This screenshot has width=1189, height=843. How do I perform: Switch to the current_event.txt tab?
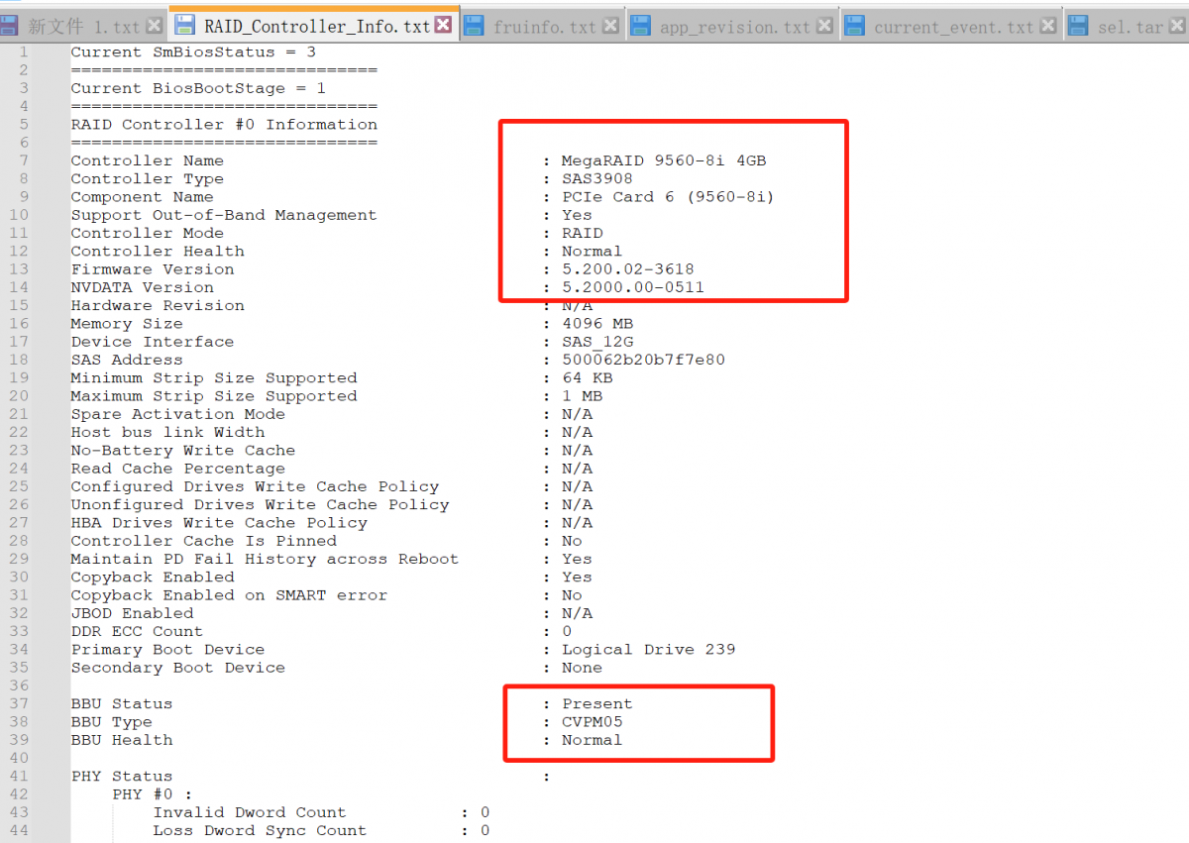[x=952, y=27]
